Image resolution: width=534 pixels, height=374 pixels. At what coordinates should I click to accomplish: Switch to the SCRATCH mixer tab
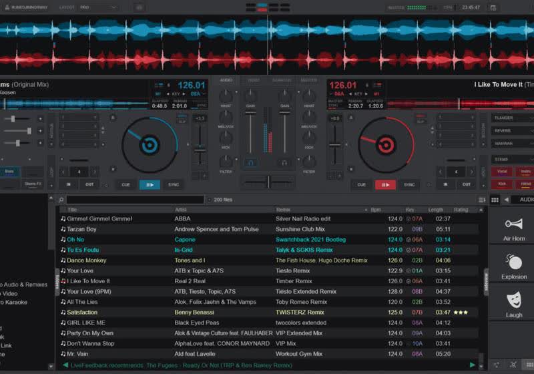281,80
